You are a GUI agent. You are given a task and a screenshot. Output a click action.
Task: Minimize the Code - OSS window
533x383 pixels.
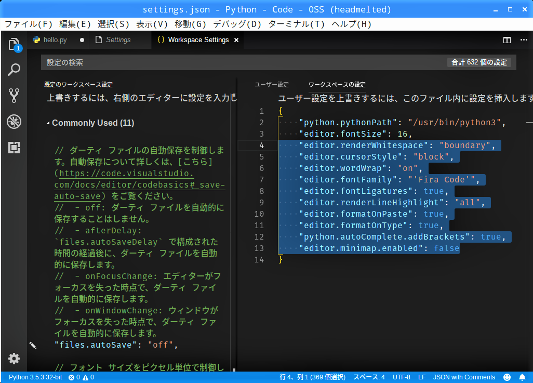496,10
